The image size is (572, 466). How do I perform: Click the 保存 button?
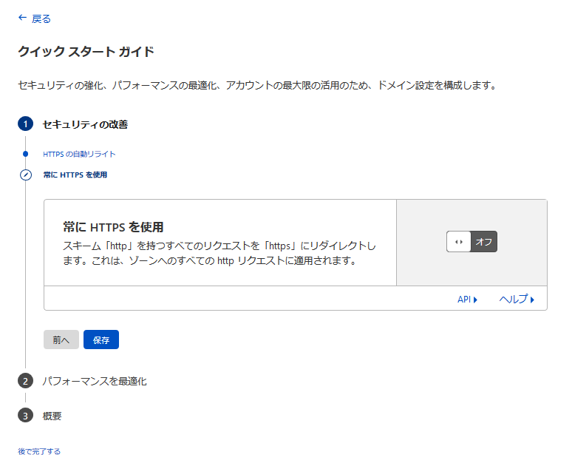click(101, 340)
